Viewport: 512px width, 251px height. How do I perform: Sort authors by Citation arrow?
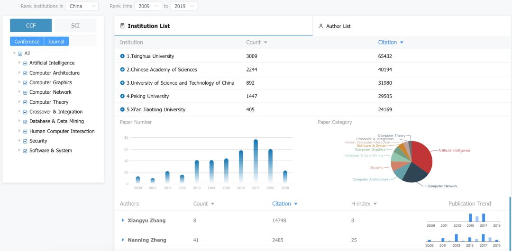296,204
